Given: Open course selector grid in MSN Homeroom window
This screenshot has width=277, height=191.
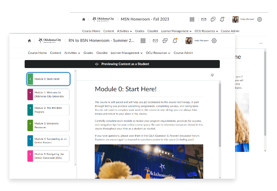Looking at the screenshot, I should tap(192, 20).
